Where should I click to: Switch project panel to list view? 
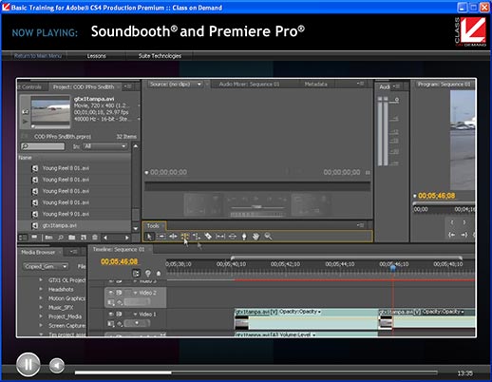tap(23, 238)
